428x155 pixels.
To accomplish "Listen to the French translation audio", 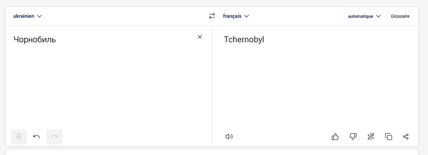I will [229, 137].
